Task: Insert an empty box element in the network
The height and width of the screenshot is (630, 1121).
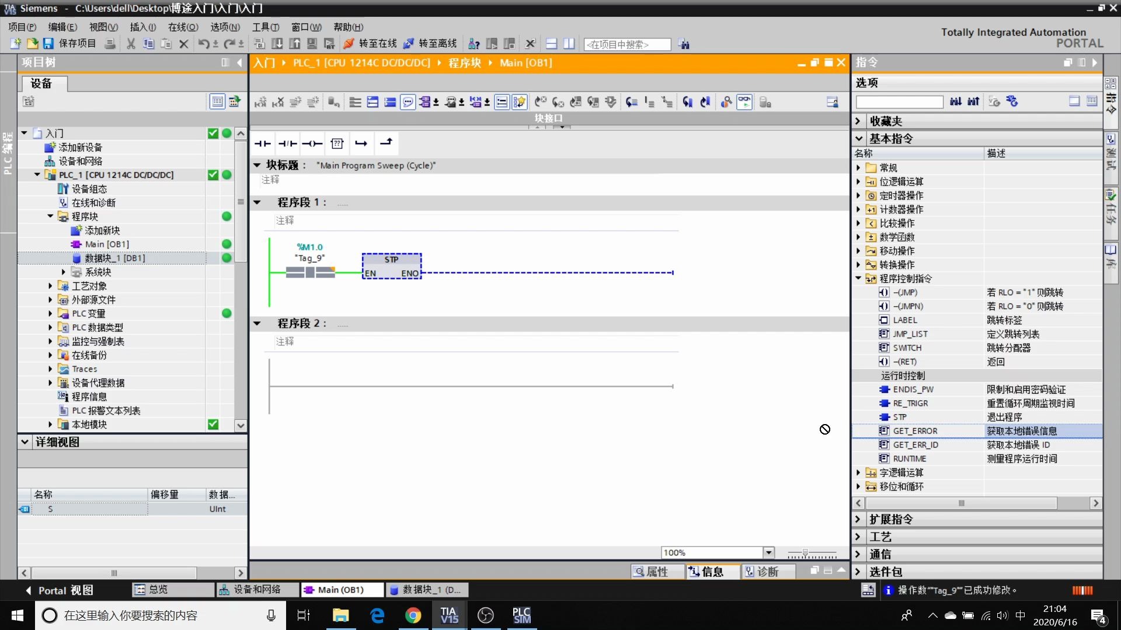Action: 337,143
